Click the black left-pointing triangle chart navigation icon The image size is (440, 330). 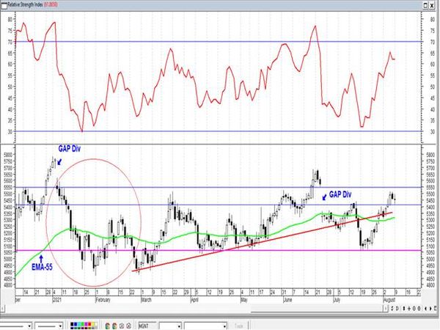click(x=425, y=309)
